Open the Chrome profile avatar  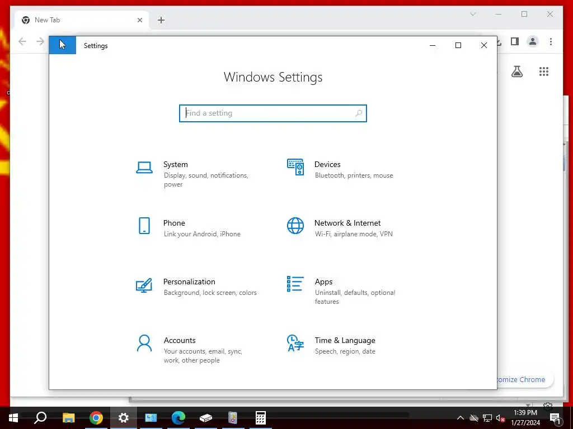pos(533,41)
